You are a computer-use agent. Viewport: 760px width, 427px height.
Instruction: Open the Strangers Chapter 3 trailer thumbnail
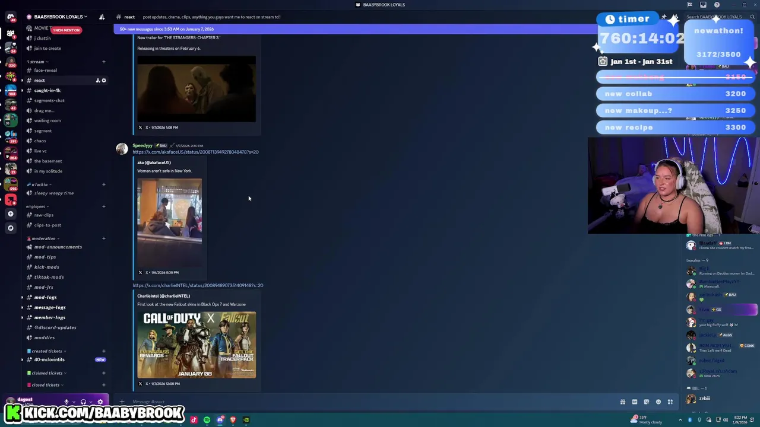(197, 89)
